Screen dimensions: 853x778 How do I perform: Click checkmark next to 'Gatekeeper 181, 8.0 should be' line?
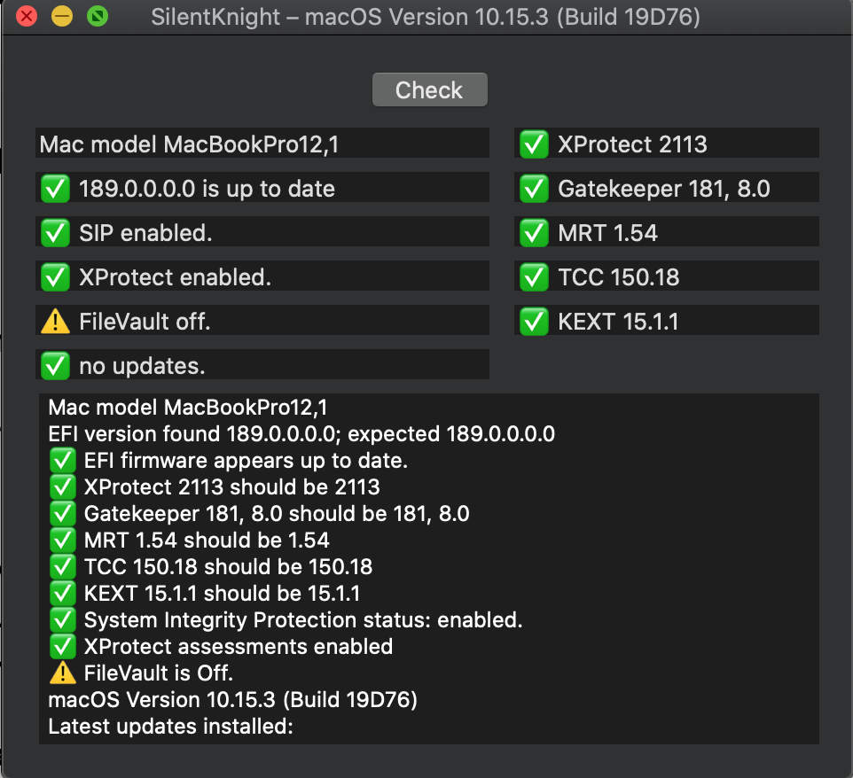pyautogui.click(x=63, y=514)
